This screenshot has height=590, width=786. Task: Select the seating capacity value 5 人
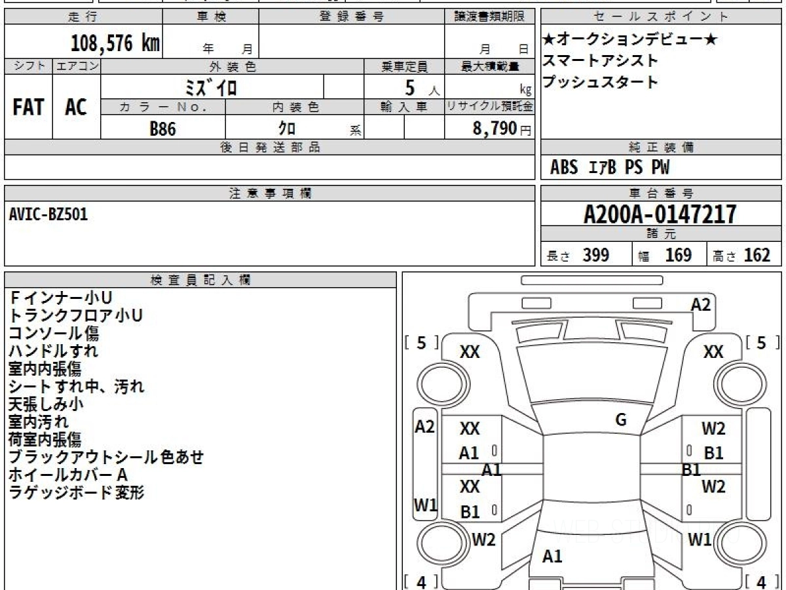pyautogui.click(x=421, y=88)
